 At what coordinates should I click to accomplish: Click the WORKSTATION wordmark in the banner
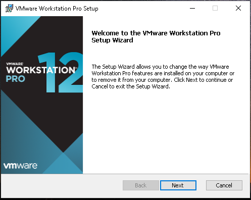(x=41, y=70)
